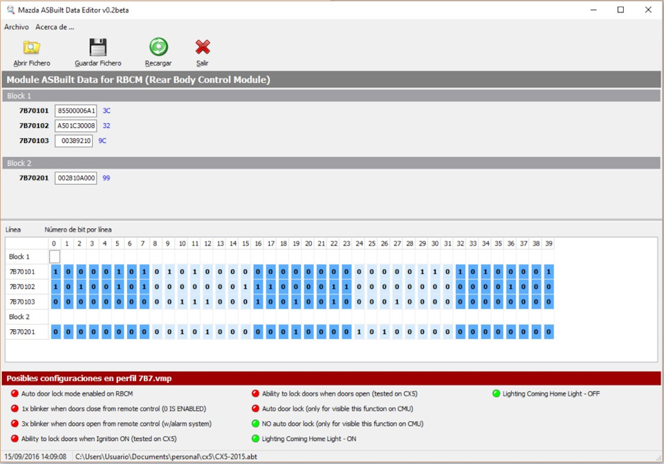Viewport: 664px width, 464px height.
Task: Toggle bit 27 of row 7B70103
Action: point(397,302)
